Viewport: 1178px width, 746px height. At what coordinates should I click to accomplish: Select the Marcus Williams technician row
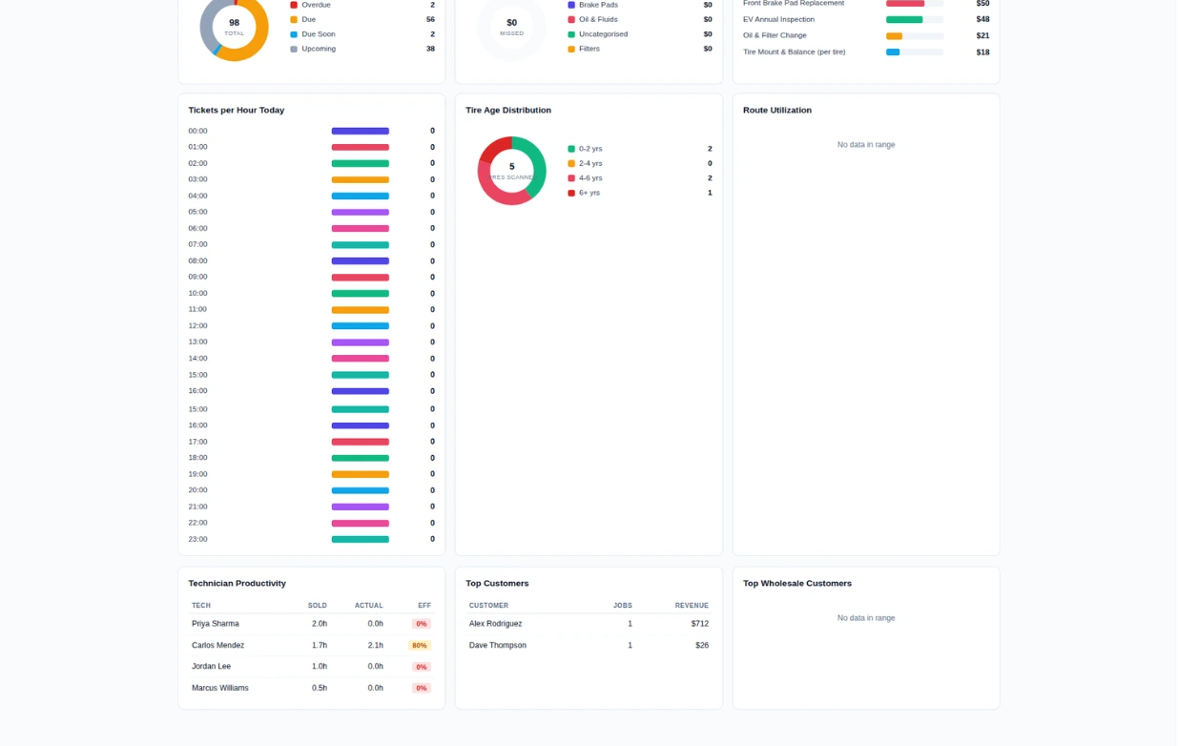click(x=311, y=688)
